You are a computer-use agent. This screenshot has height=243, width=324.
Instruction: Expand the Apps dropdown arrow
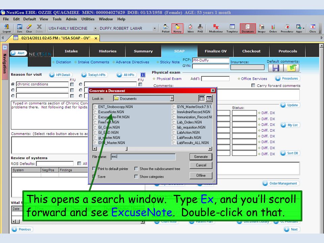[x=303, y=28]
